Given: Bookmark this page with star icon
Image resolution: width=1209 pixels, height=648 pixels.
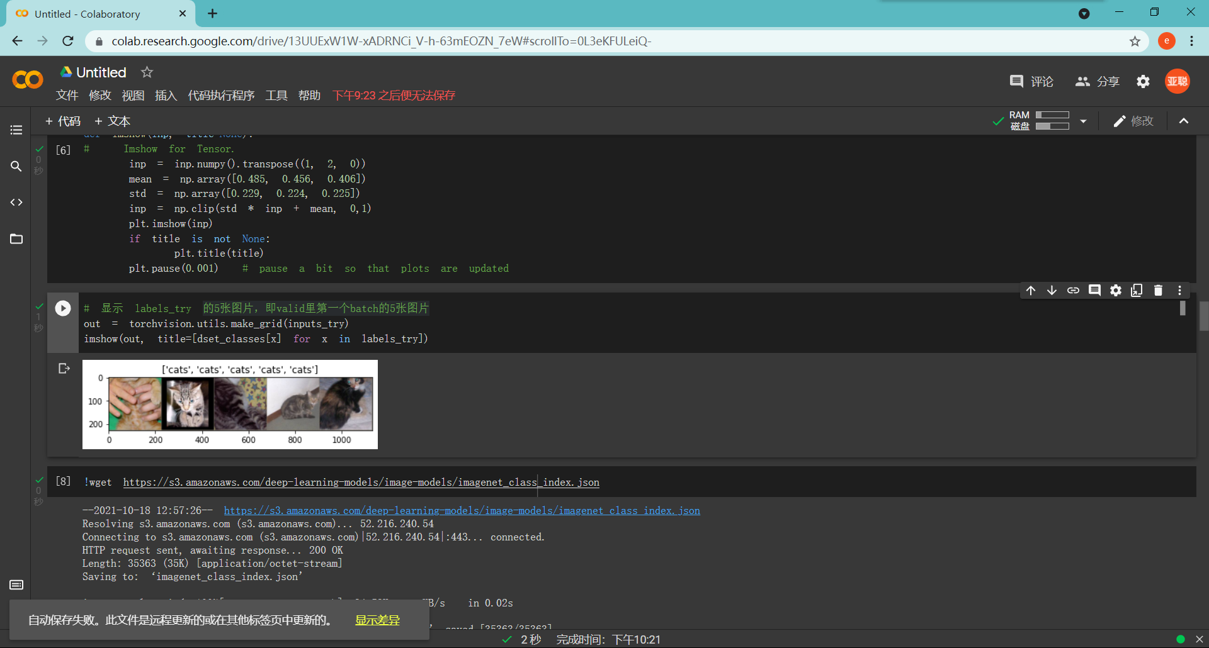Looking at the screenshot, I should click(x=1135, y=41).
